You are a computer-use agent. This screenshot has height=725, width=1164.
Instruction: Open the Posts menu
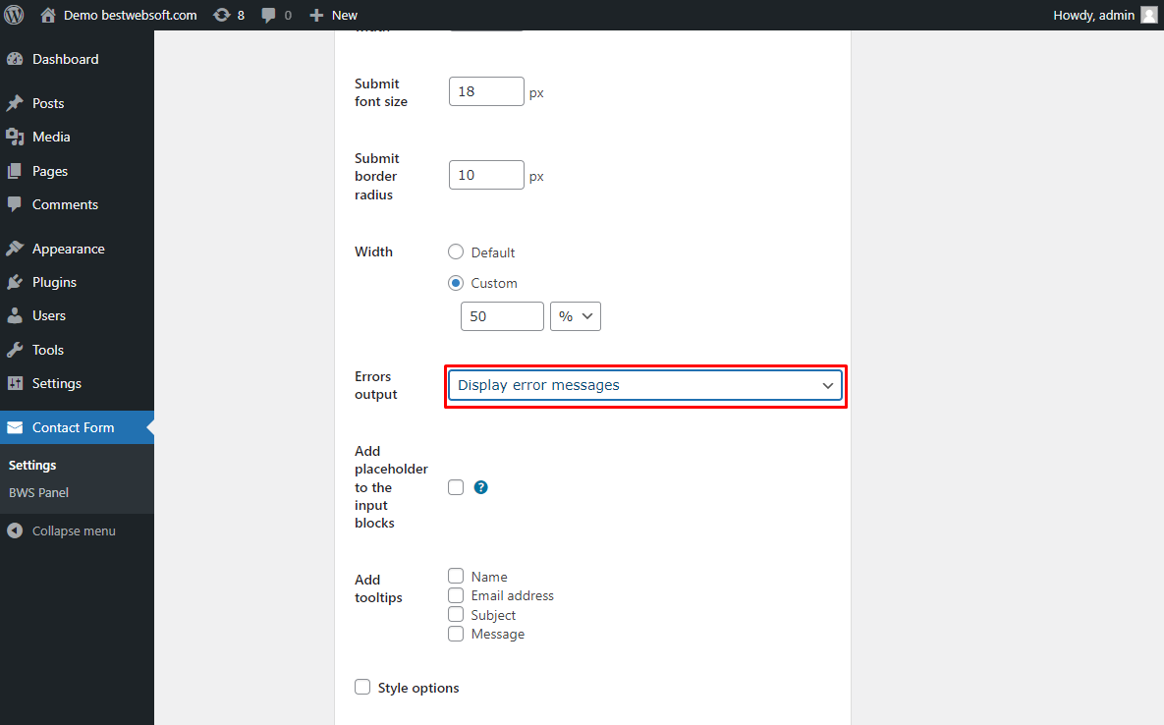48,103
